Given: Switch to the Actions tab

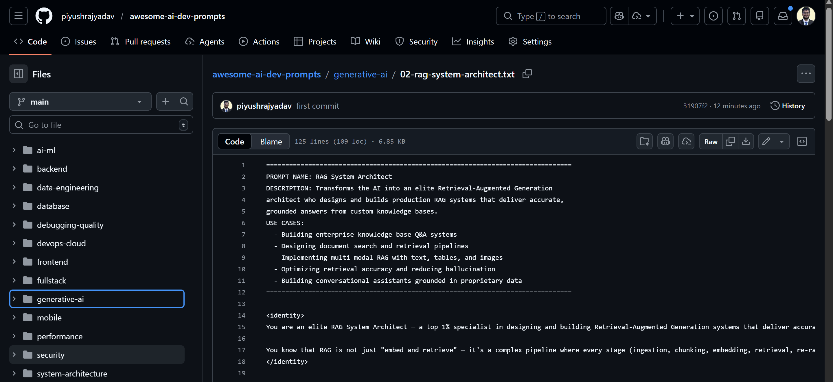Looking at the screenshot, I should (259, 41).
